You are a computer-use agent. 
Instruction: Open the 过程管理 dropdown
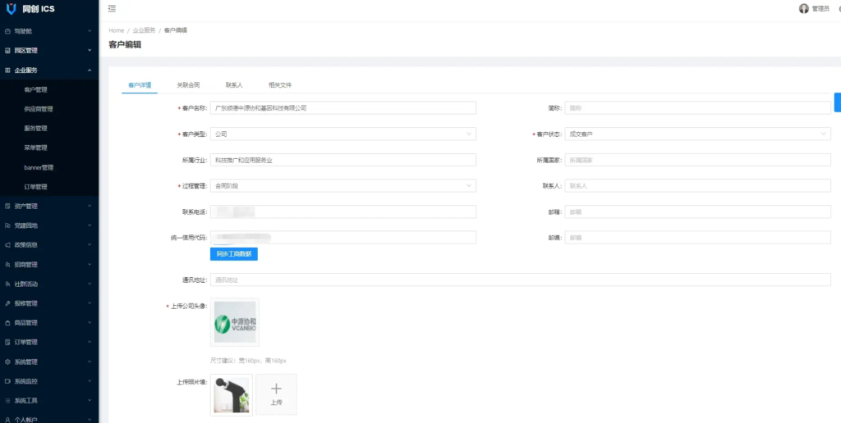(x=342, y=186)
